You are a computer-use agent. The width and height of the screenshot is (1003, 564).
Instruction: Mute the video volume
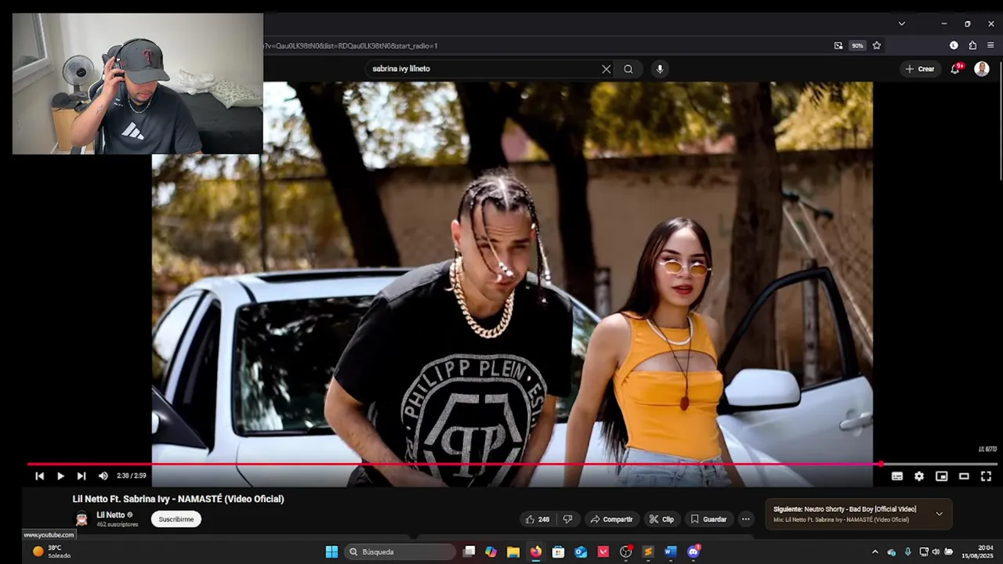click(103, 475)
